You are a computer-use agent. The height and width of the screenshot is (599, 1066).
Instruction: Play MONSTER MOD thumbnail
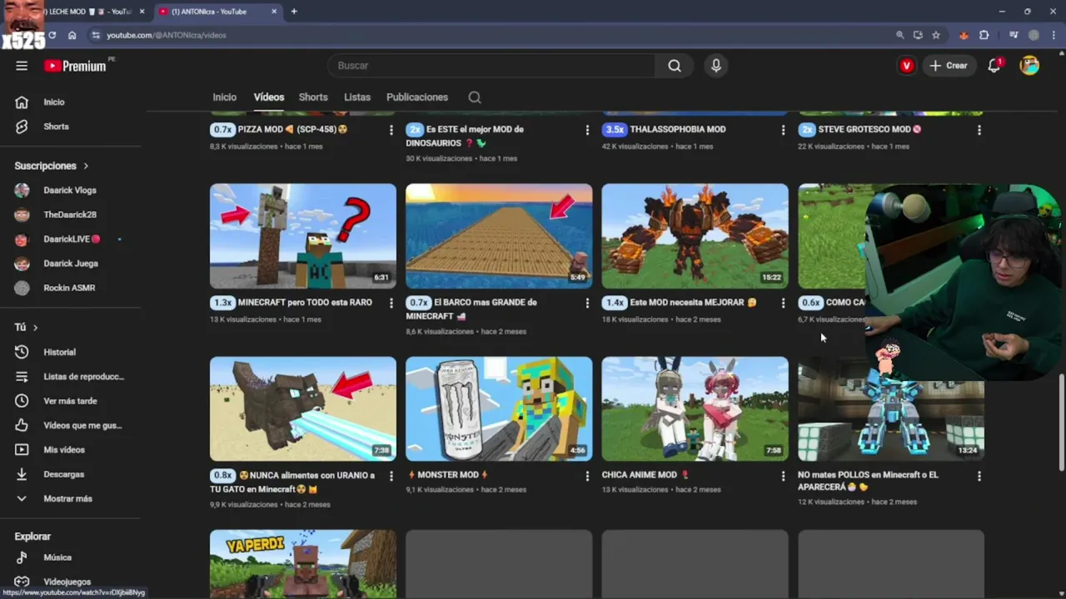(x=499, y=409)
